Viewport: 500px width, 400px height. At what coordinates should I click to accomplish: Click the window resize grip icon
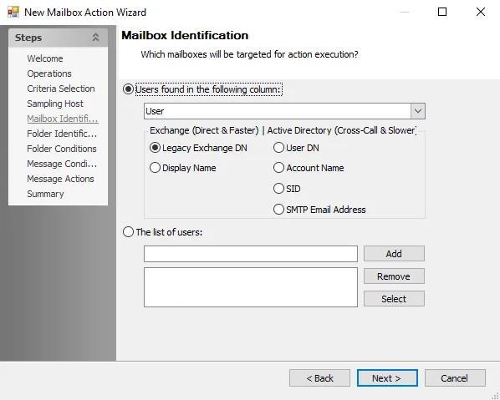(495, 395)
